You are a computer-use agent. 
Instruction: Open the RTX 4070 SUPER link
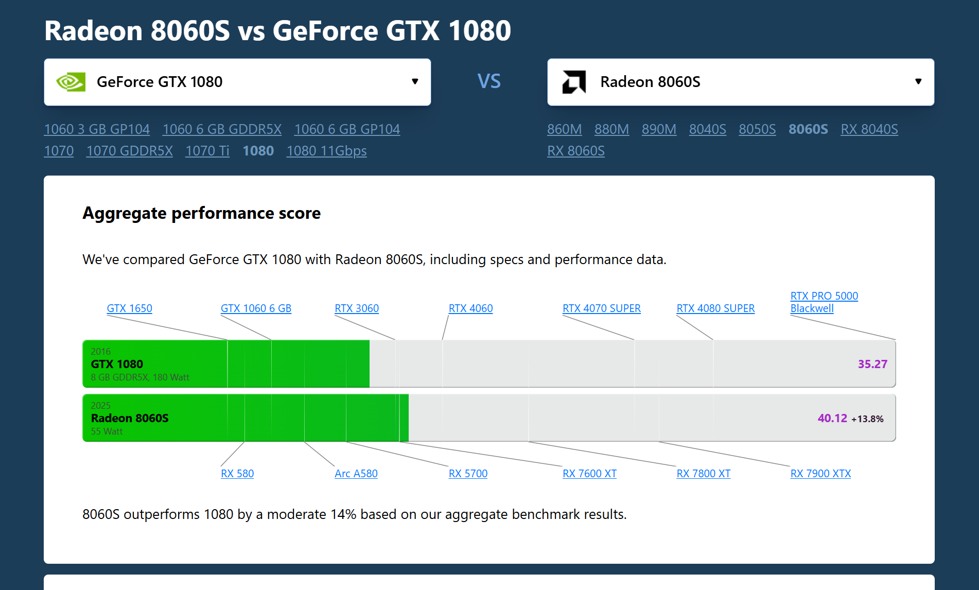(x=601, y=308)
